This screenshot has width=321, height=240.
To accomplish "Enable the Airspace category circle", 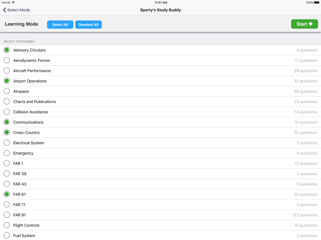I will tap(7, 91).
